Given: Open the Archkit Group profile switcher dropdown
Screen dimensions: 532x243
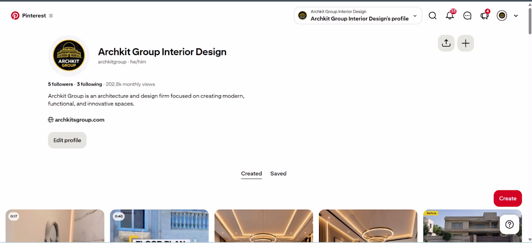Looking at the screenshot, I should click(x=358, y=15).
